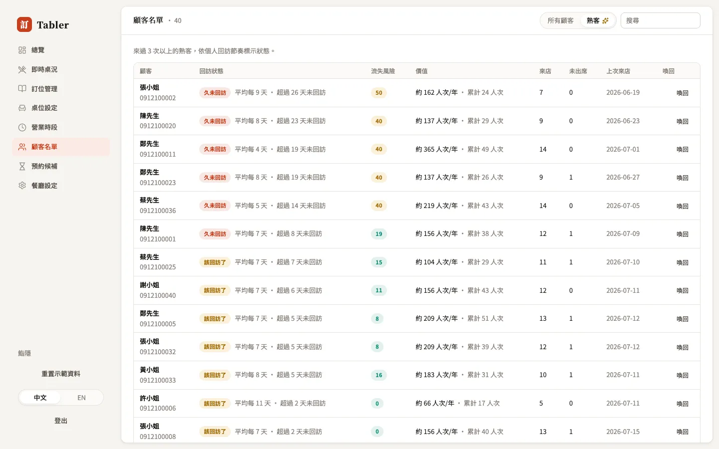Open the 即時桌況 utensils icon
The image size is (719, 449).
(x=22, y=69)
